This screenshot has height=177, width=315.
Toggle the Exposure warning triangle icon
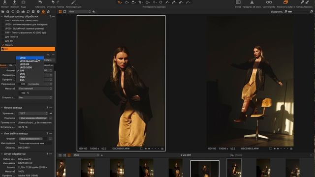click(252, 2)
